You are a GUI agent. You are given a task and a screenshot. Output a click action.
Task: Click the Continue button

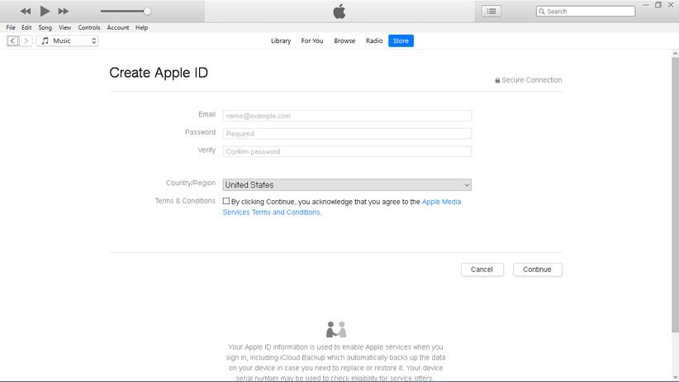pyautogui.click(x=537, y=270)
